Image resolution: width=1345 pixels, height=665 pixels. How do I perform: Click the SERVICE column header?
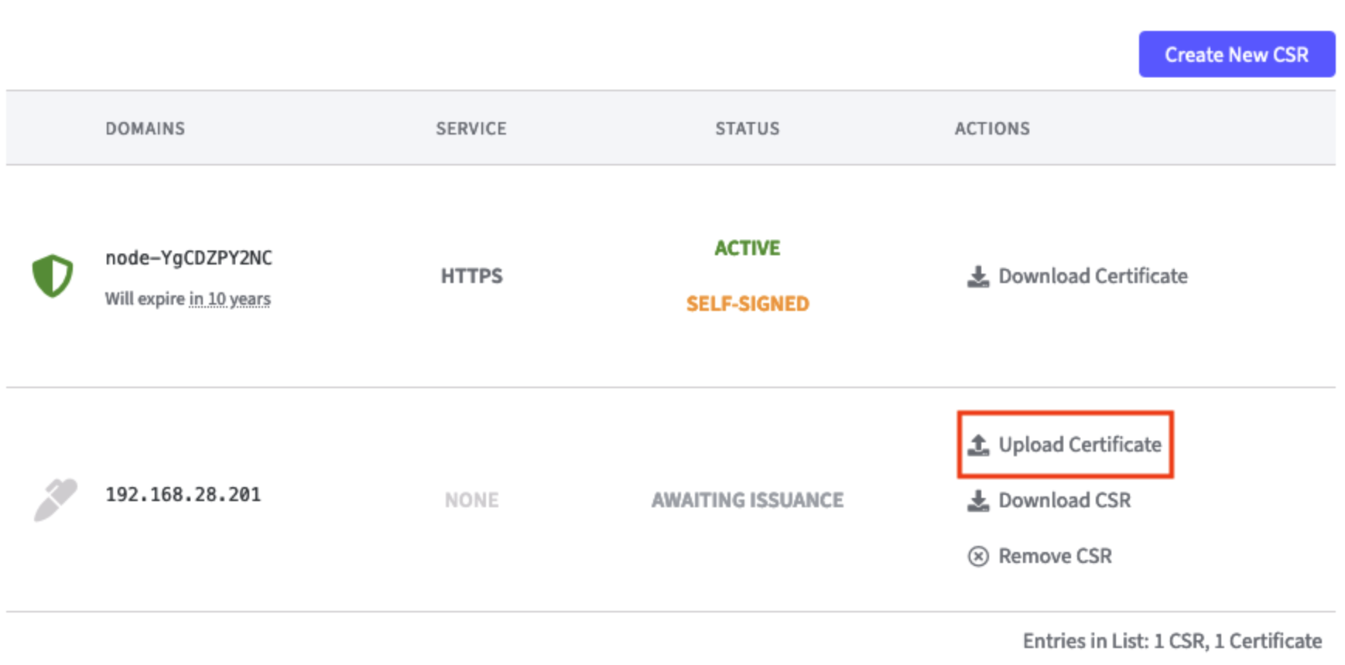pos(471,128)
